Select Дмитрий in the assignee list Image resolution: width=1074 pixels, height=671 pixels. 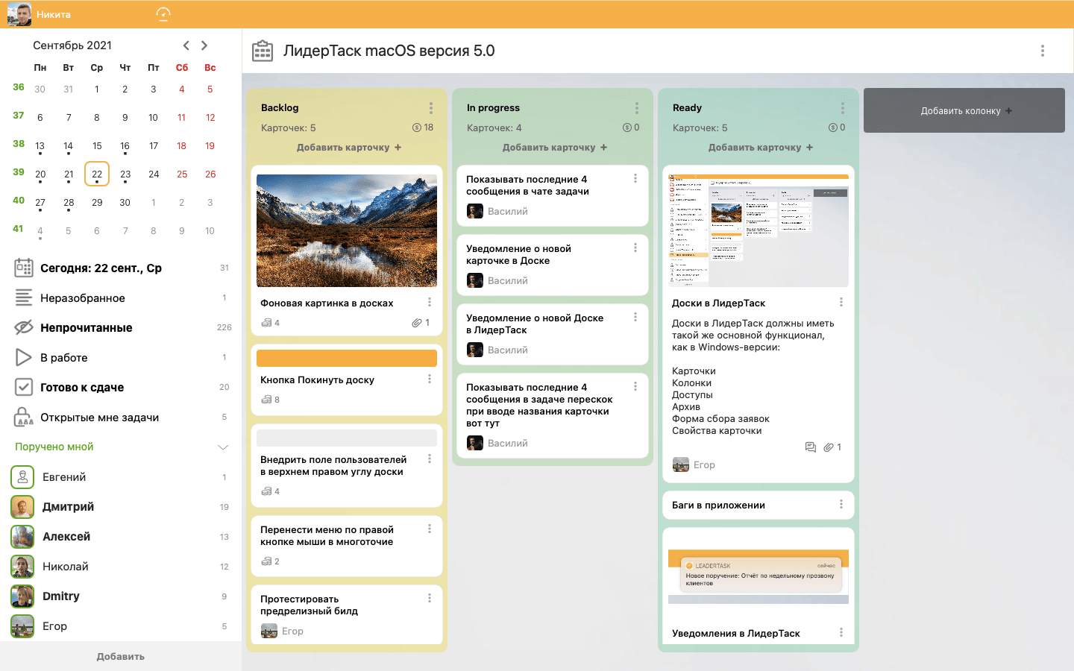[x=121, y=507]
